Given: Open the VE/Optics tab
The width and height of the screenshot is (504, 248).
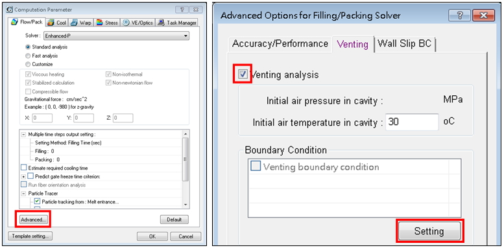Looking at the screenshot, I should pyautogui.click(x=138, y=23).
